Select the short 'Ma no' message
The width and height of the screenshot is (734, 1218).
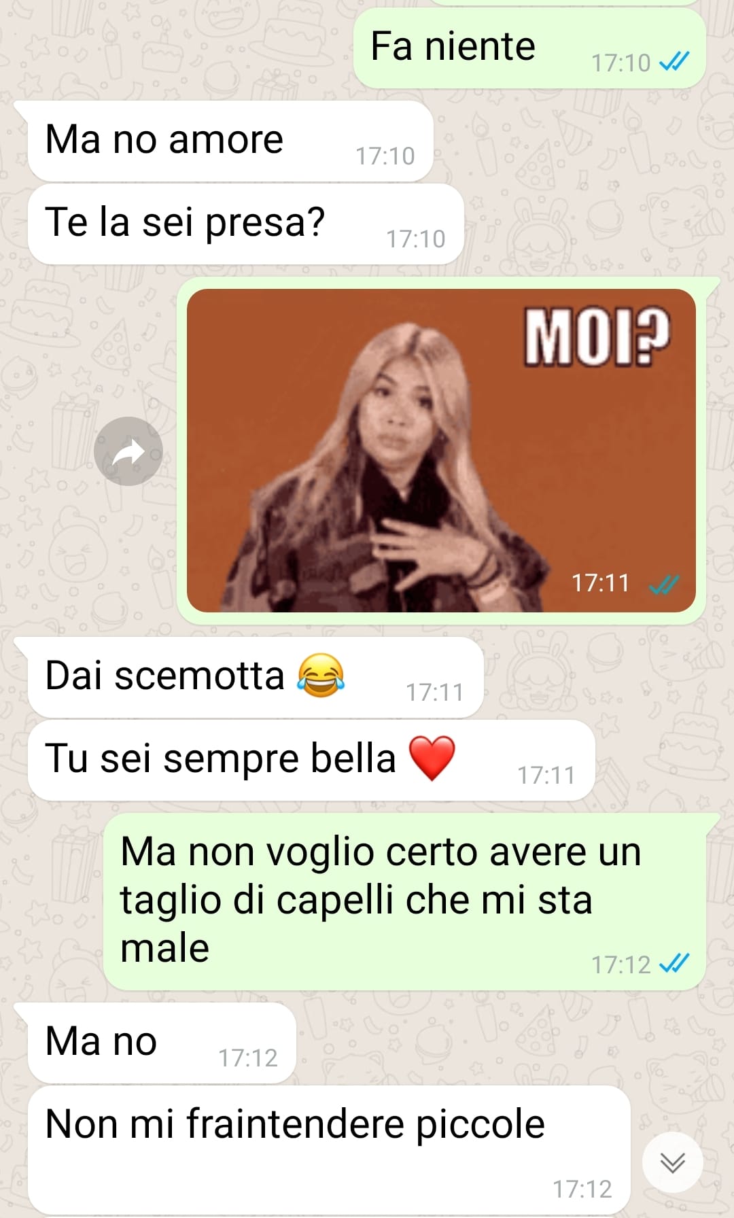[162, 1043]
